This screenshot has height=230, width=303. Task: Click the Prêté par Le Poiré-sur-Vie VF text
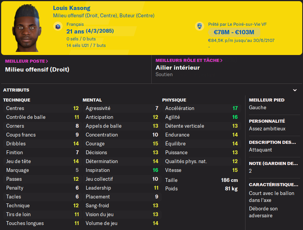click(237, 24)
